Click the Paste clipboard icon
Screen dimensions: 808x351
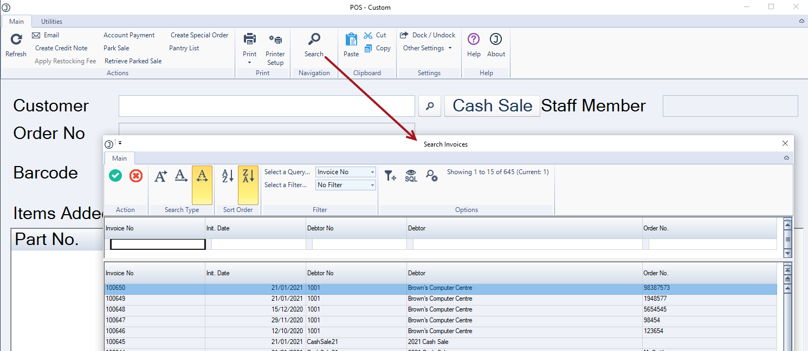351,39
